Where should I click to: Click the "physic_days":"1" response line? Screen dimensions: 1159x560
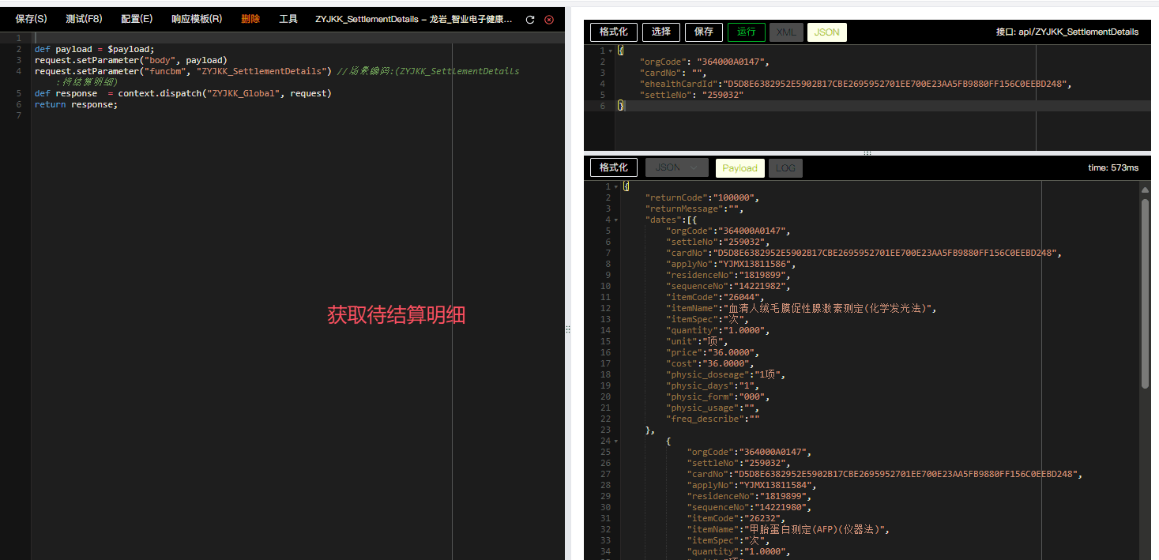713,385
